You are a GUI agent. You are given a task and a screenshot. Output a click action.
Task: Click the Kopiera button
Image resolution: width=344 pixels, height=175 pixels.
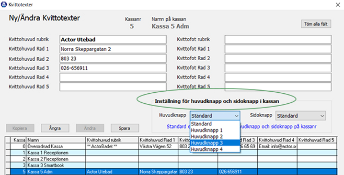pos(20,128)
